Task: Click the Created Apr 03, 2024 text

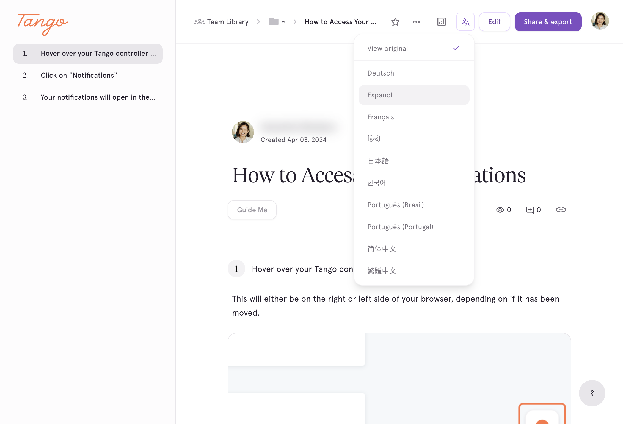Action: (293, 140)
